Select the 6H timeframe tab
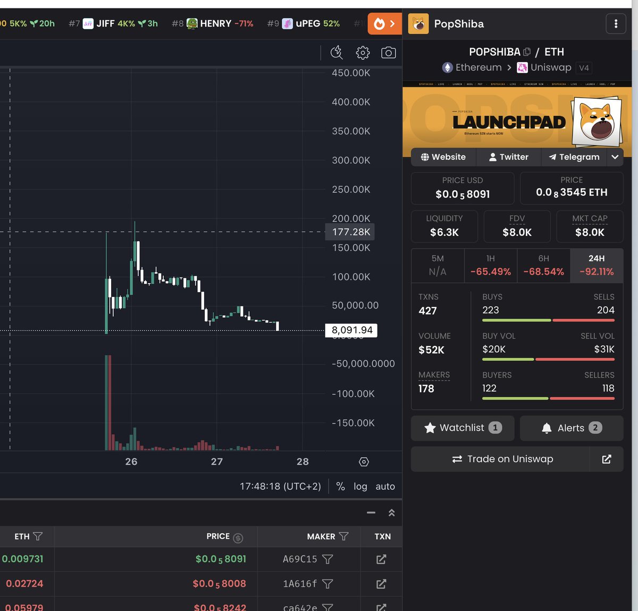638x611 pixels. (x=543, y=265)
